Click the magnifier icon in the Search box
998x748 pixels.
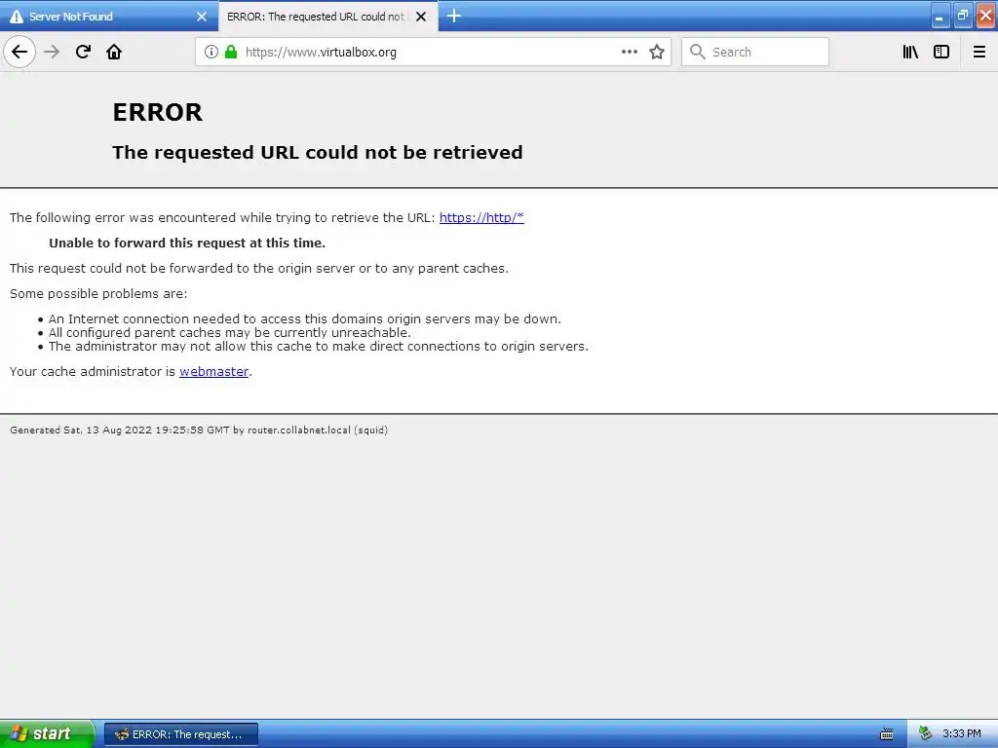[698, 52]
